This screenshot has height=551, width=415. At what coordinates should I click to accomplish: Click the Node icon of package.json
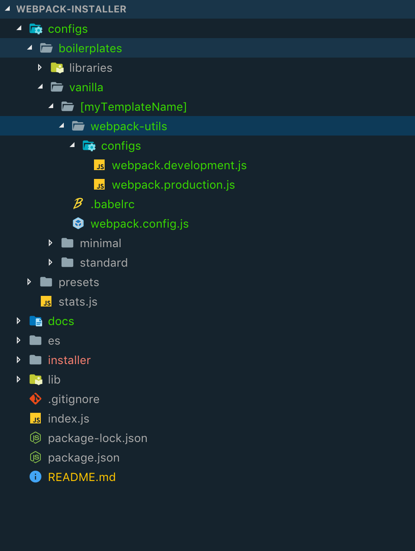pos(35,458)
